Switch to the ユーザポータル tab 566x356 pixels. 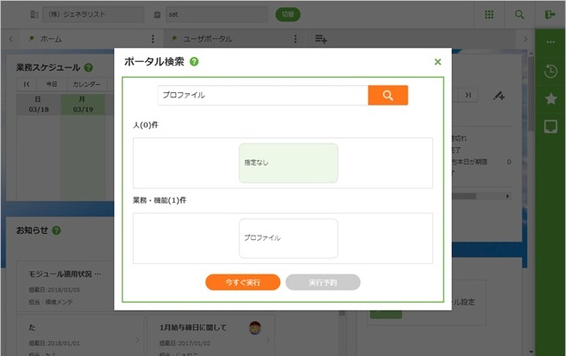point(207,39)
